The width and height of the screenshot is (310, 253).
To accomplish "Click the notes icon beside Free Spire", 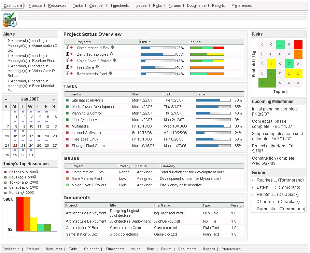I will click(97, 67).
